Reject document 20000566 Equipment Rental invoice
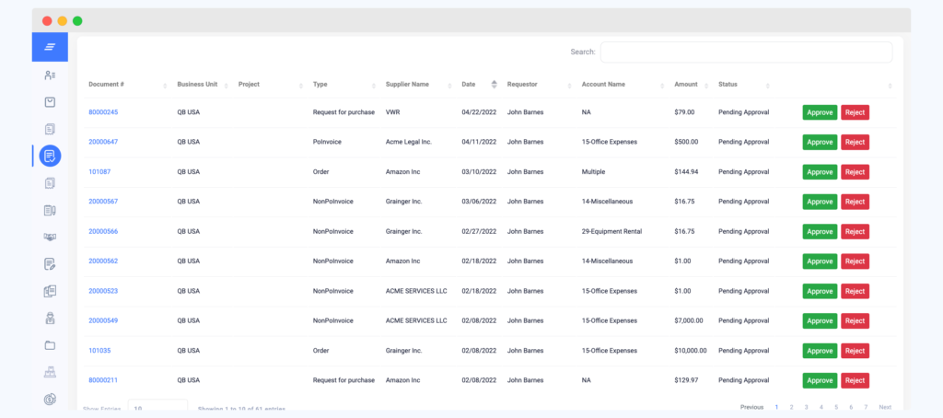This screenshot has width=943, height=418. 855,231
